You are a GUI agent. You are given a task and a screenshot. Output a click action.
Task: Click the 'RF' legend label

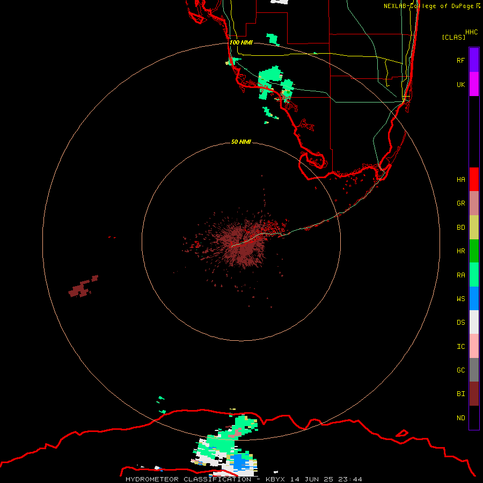click(x=460, y=60)
